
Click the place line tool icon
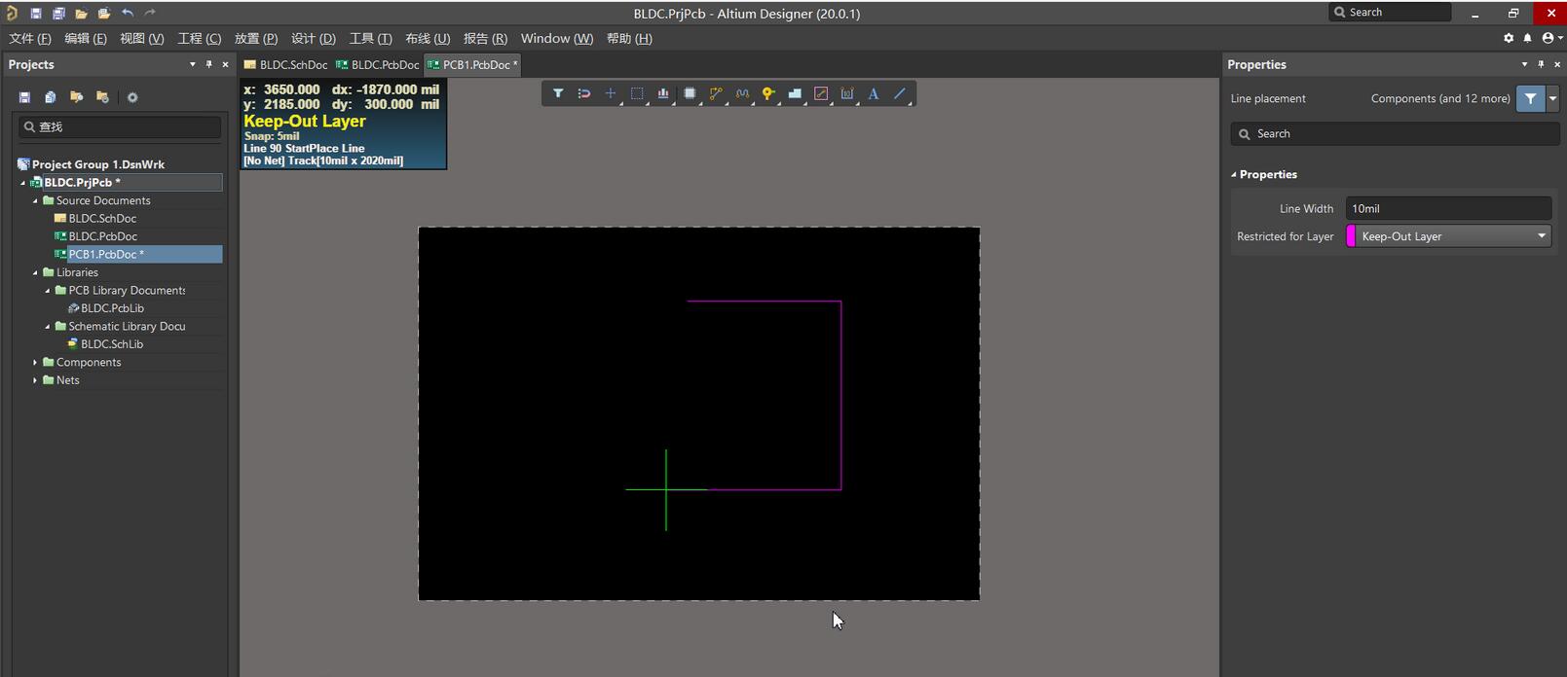pos(900,93)
